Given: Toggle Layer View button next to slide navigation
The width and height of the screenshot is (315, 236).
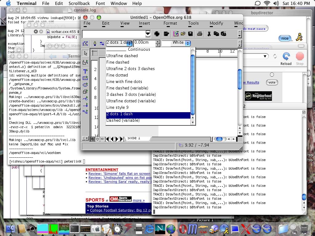Looking at the screenshot, I should click(x=102, y=139).
